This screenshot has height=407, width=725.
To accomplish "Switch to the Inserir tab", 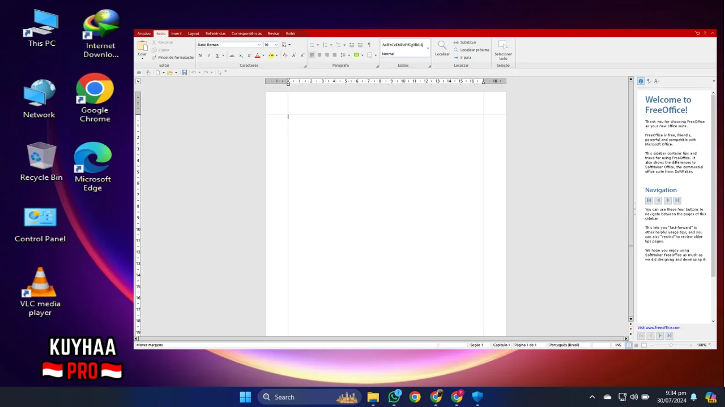I will pos(177,33).
